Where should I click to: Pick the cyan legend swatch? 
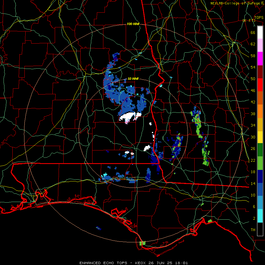pos(260,216)
